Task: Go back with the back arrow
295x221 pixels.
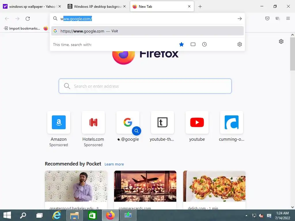Action: (7, 19)
